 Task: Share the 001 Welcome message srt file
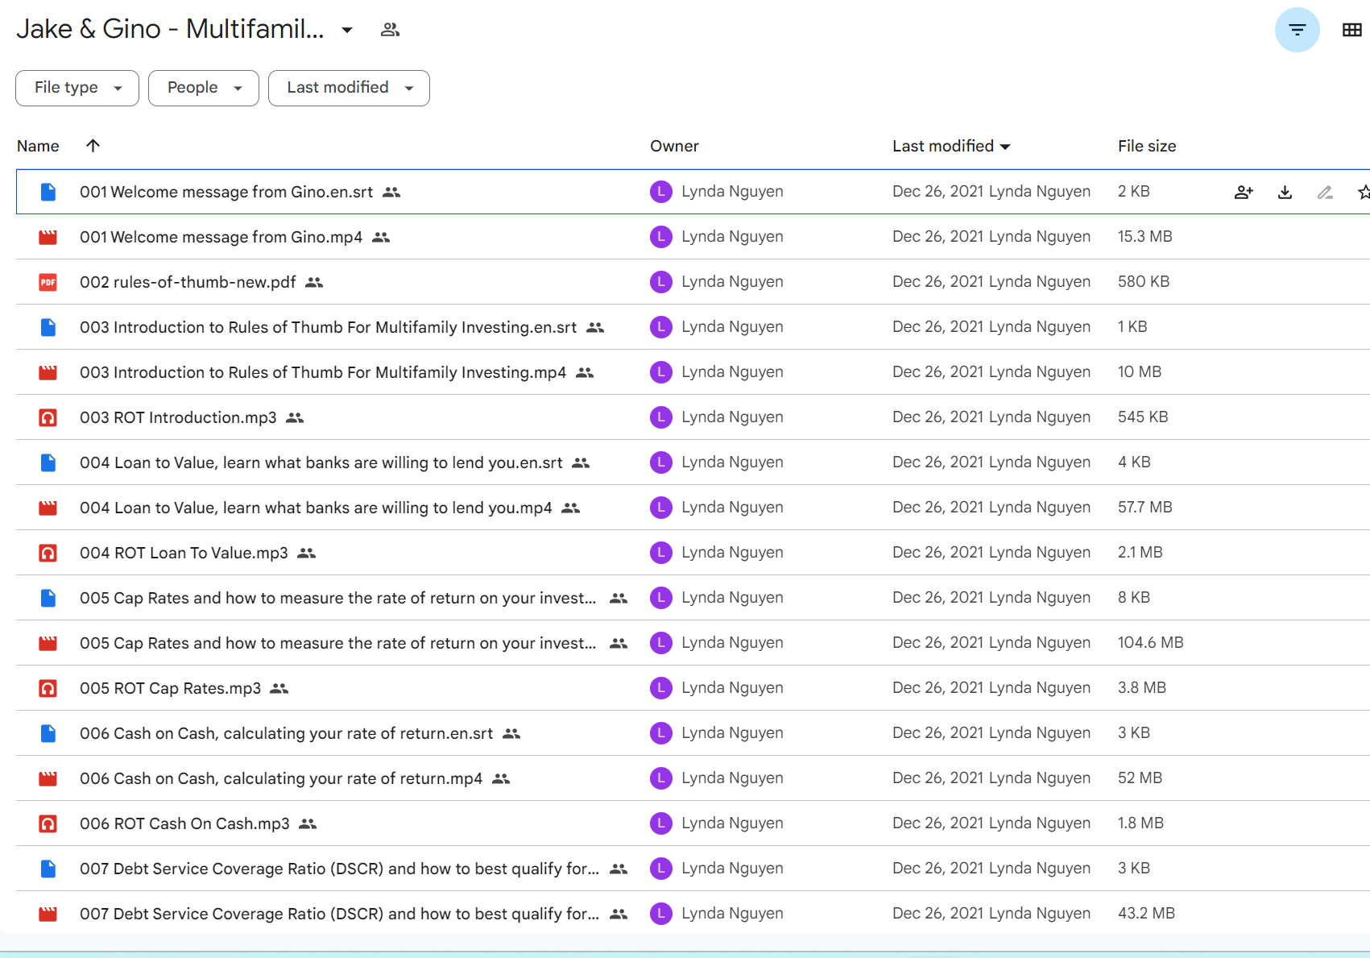(1244, 192)
